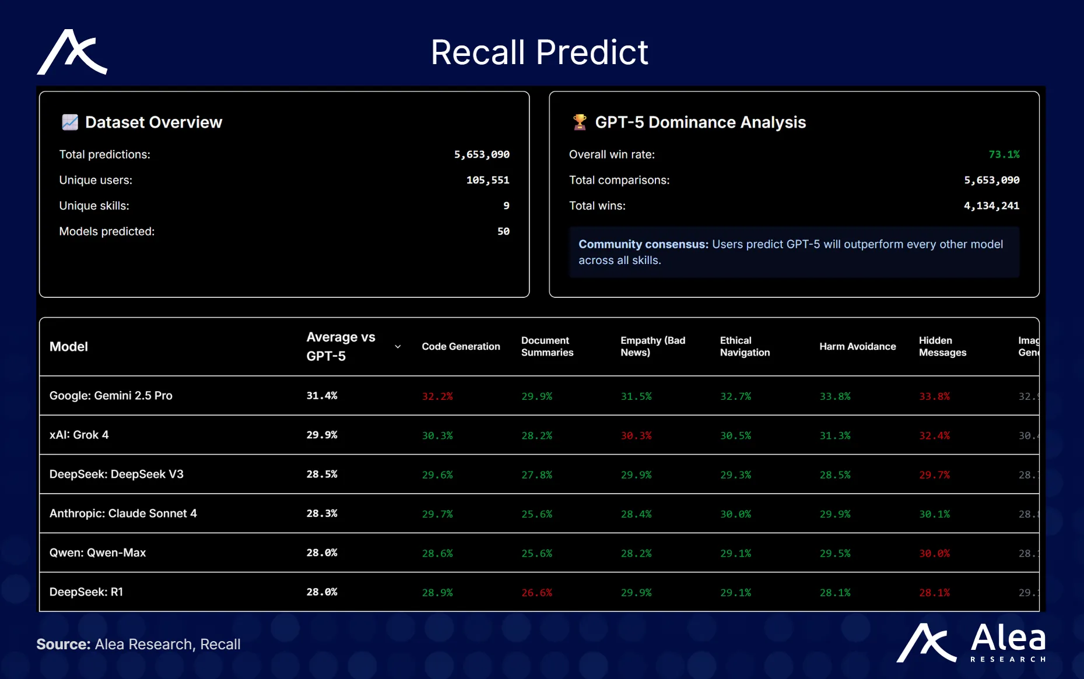Sort by the Model column header

[x=69, y=347]
